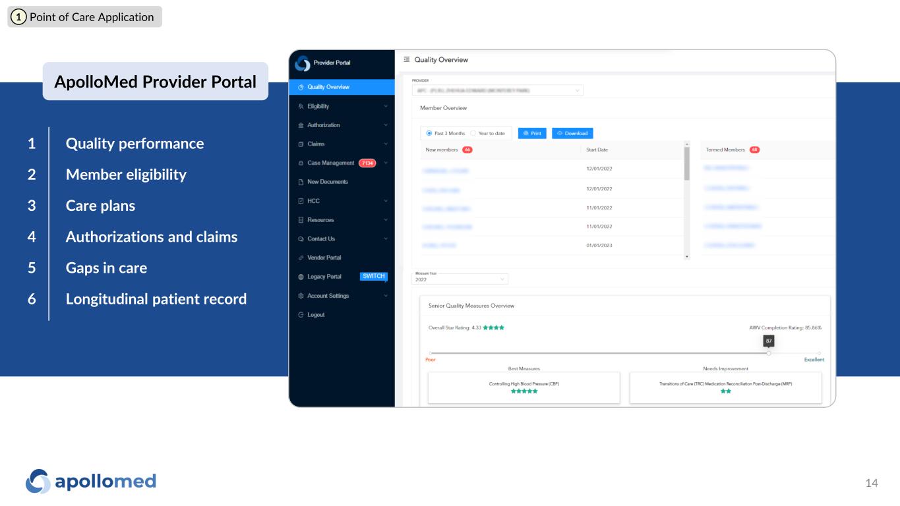This screenshot has width=900, height=506.
Task: Click the Eligibility person icon
Action: coord(301,106)
